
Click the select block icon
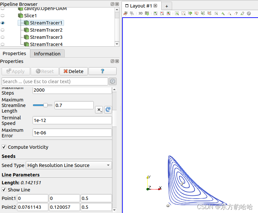[x=216, y=13]
